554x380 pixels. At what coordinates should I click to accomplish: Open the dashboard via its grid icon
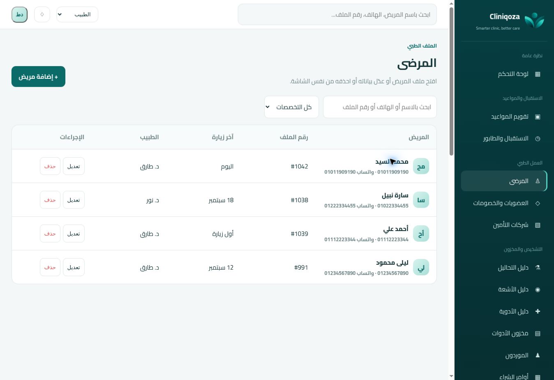click(538, 74)
